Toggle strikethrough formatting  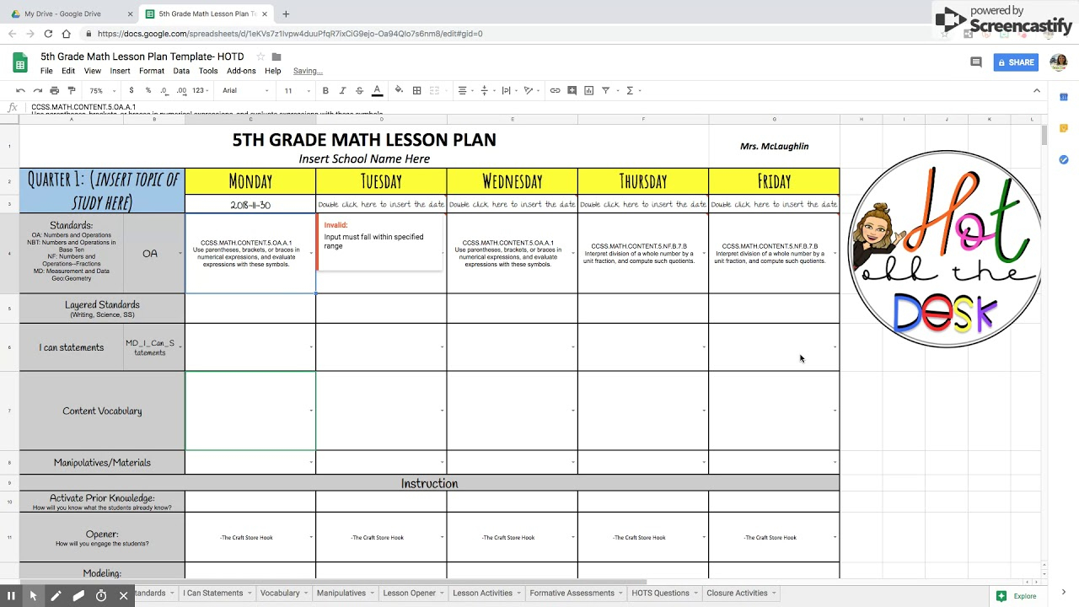pos(359,90)
